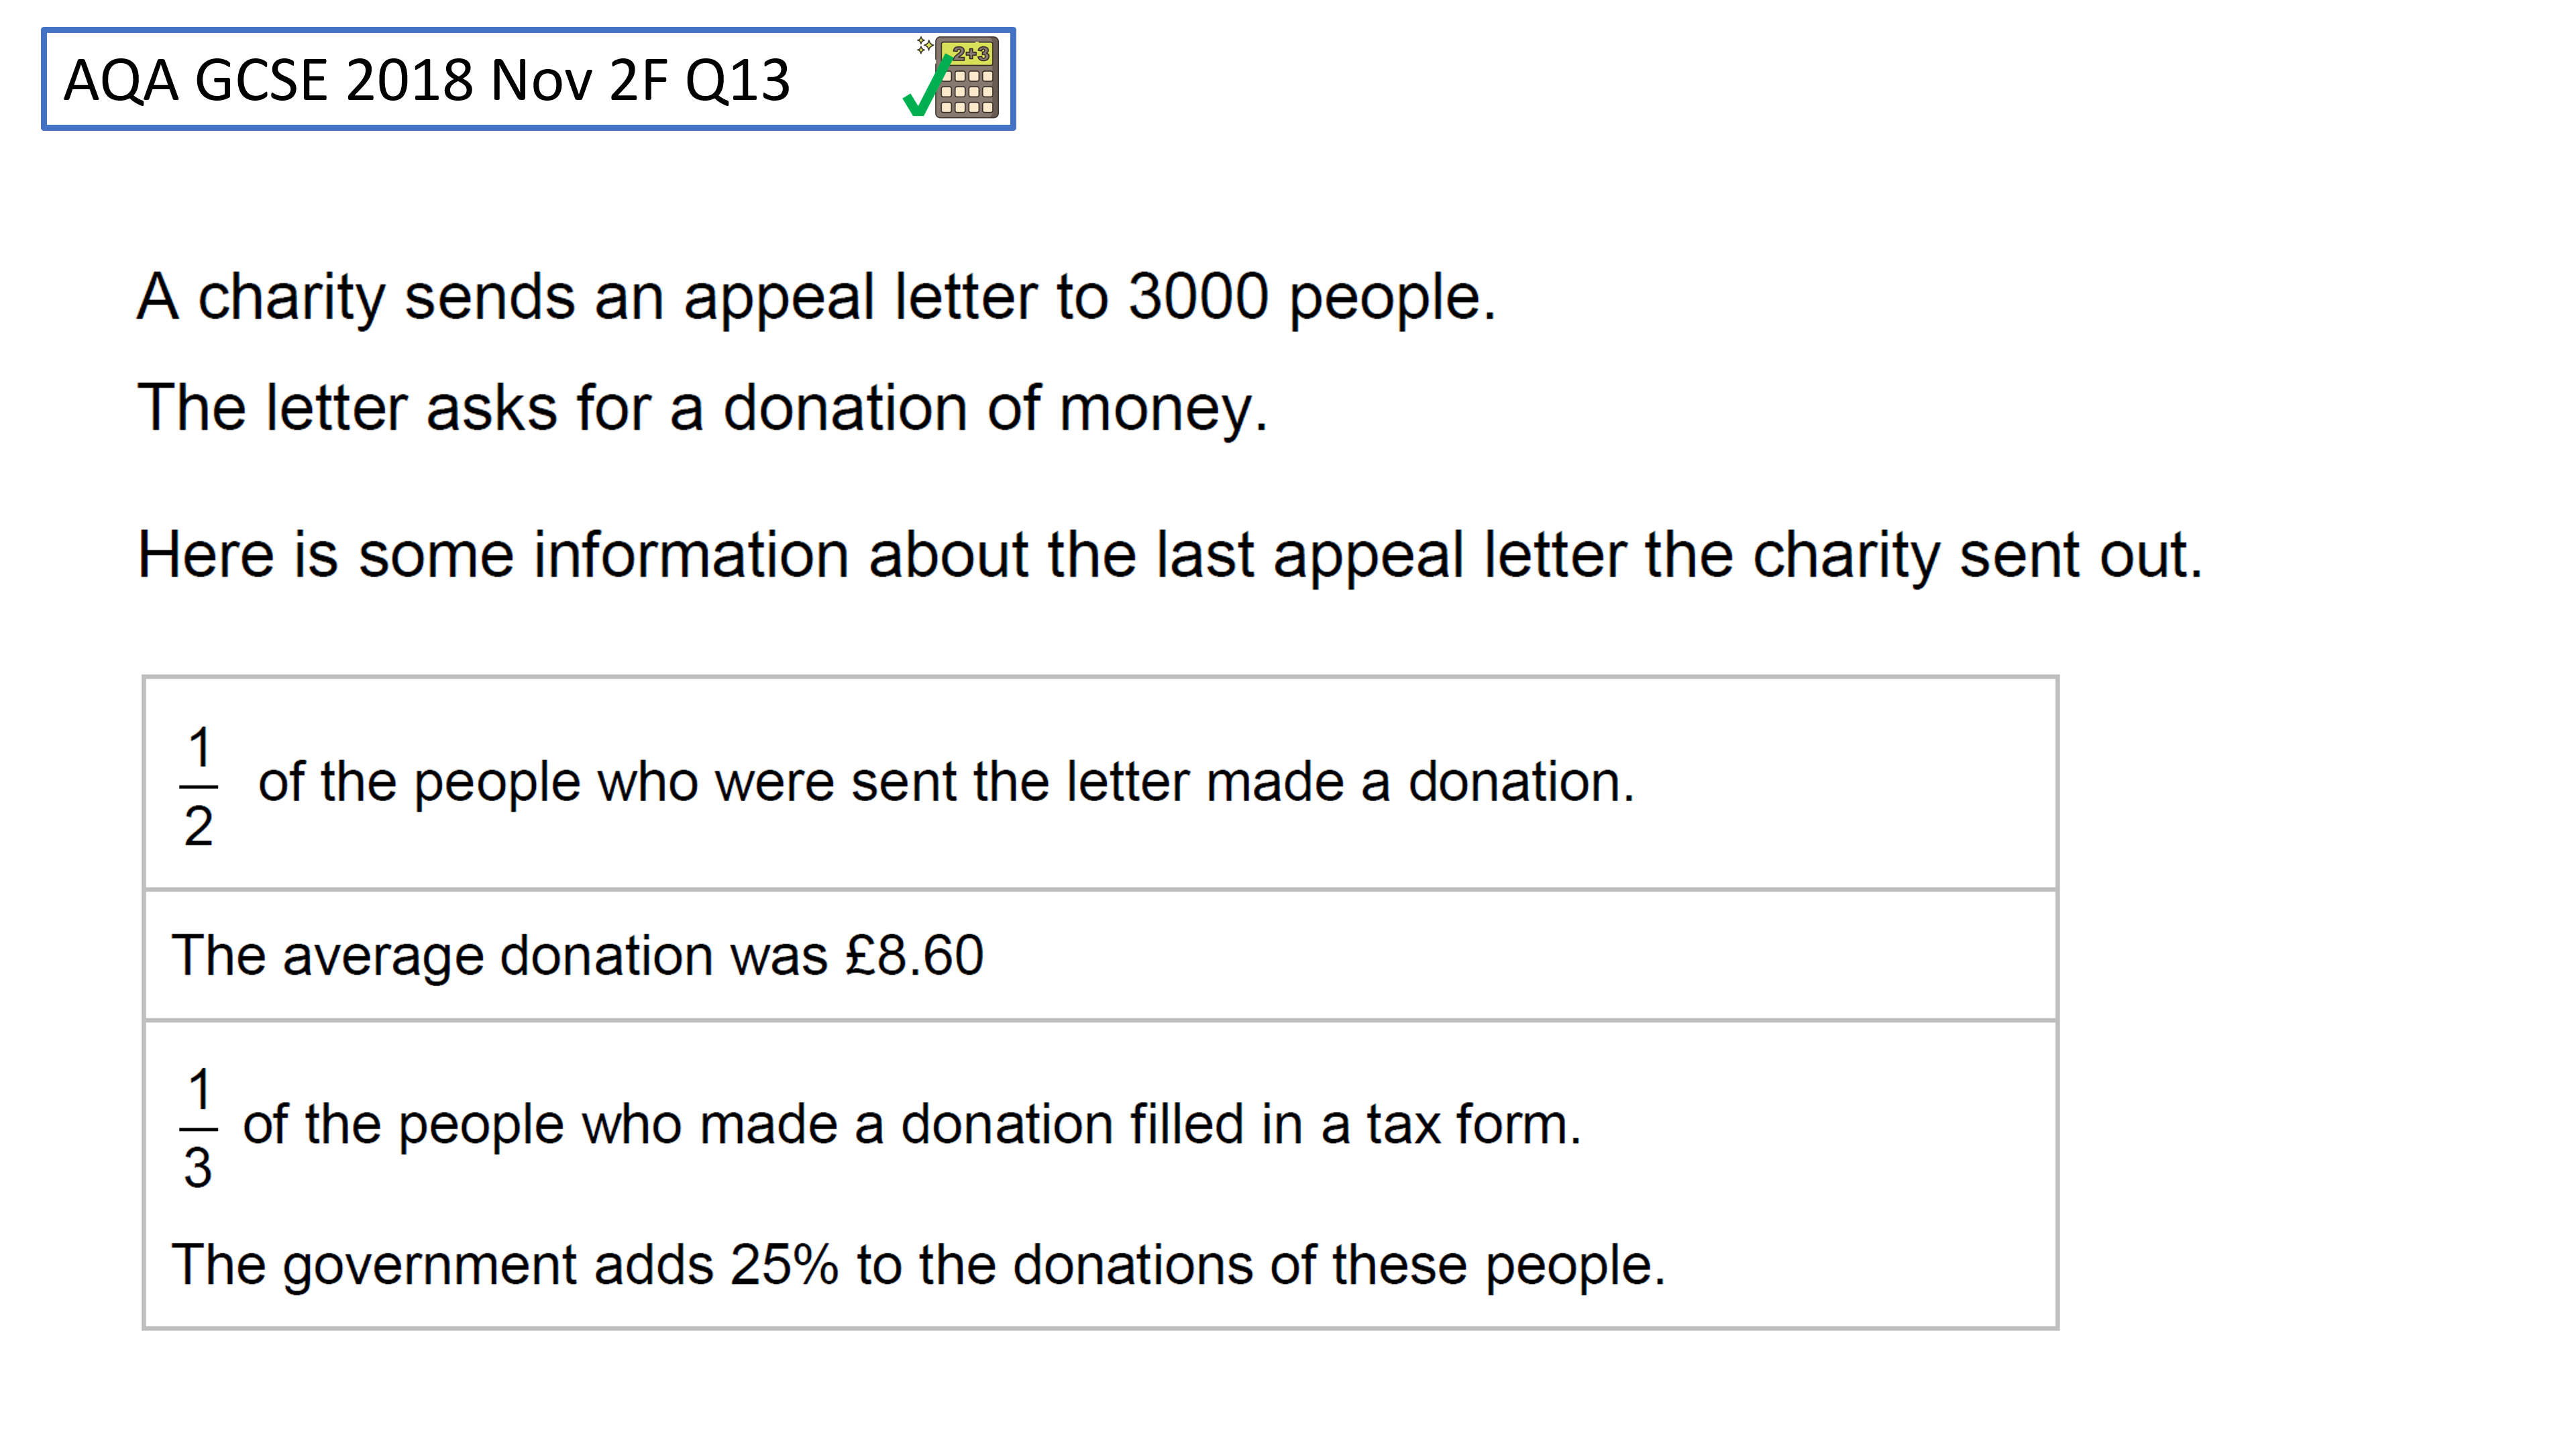Select the sentence about 3000 people
The height and width of the screenshot is (1449, 2576).
pos(816,298)
